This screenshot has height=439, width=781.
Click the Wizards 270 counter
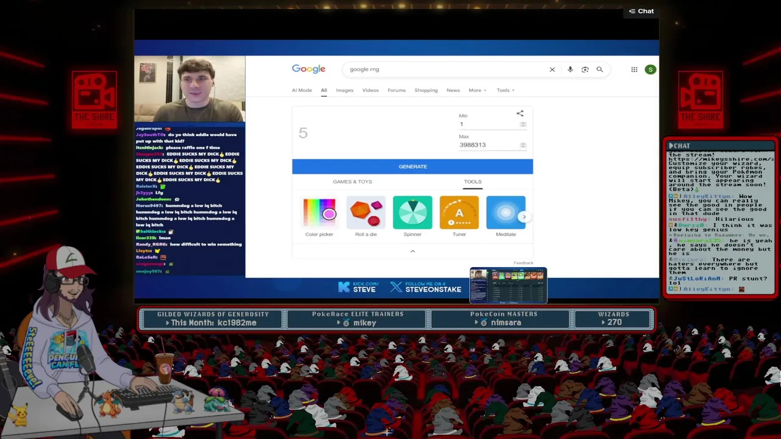613,318
